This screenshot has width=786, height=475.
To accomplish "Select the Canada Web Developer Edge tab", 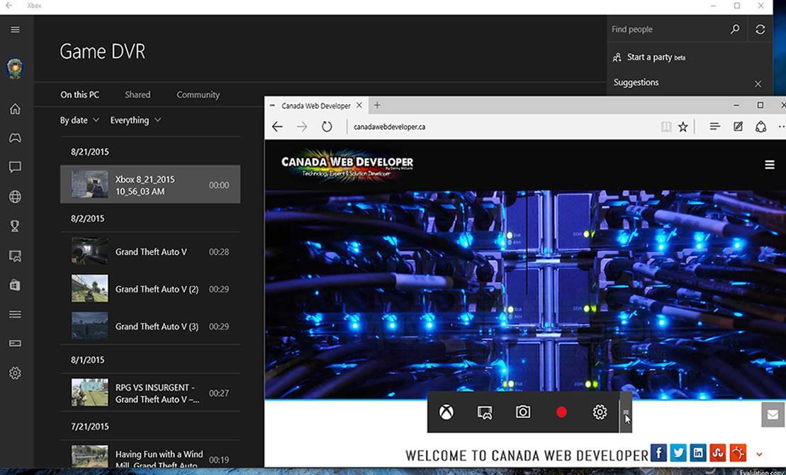I will [x=316, y=105].
